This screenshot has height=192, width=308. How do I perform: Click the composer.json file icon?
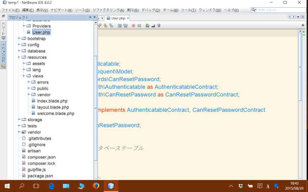tap(24, 157)
